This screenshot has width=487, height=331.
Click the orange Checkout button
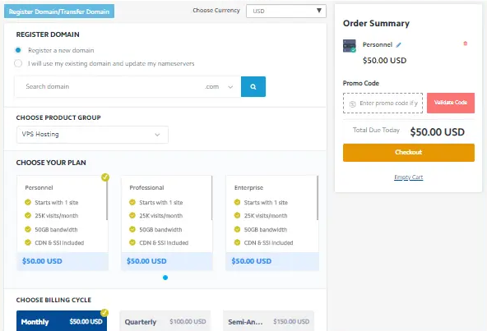tap(409, 152)
